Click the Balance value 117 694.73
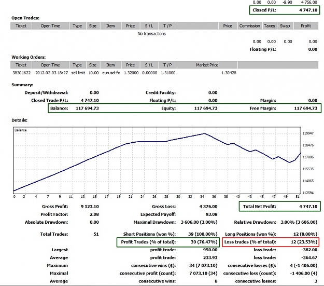The width and height of the screenshot is (324, 286). (x=87, y=108)
